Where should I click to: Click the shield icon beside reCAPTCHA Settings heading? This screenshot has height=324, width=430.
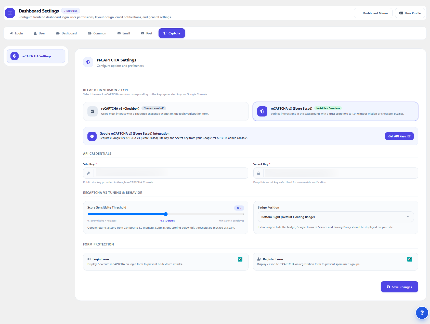pyautogui.click(x=88, y=62)
